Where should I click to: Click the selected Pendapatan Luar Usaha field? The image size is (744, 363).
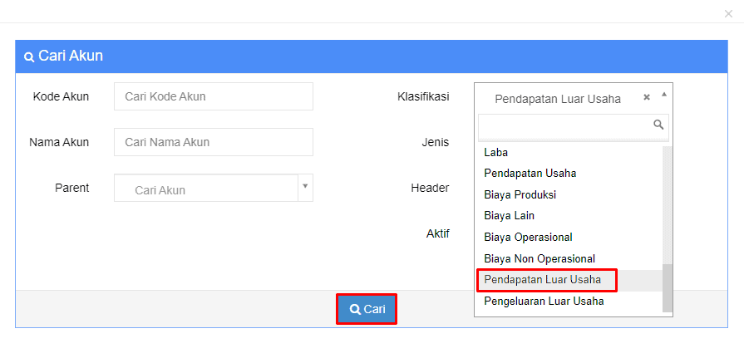coord(557,99)
